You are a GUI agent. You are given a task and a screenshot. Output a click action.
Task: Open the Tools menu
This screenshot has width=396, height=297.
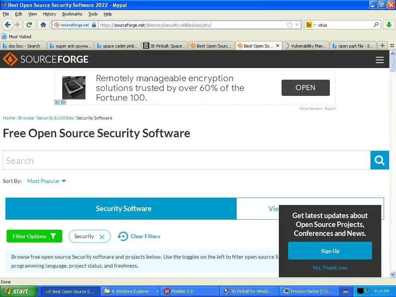pyautogui.click(x=93, y=14)
